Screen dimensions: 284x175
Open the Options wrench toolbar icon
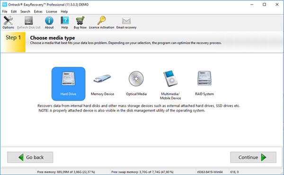point(8,21)
